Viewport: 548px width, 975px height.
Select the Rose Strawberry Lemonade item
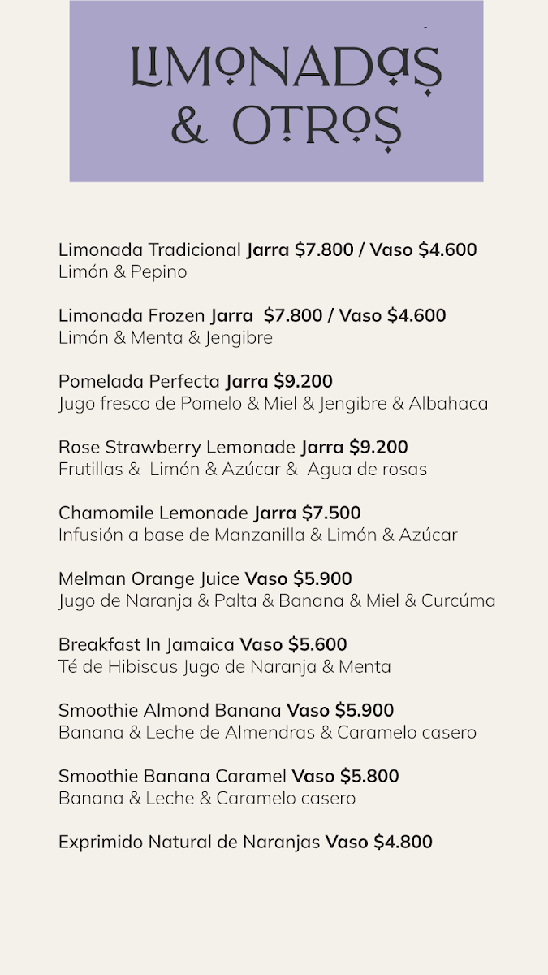233,447
